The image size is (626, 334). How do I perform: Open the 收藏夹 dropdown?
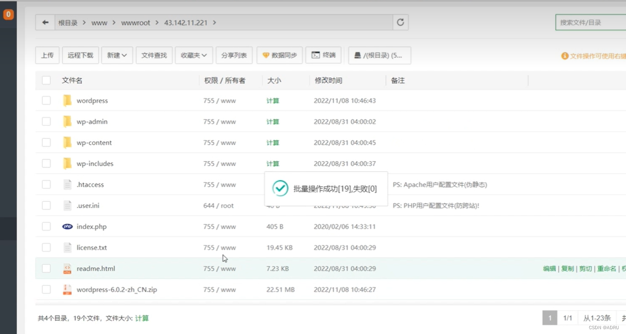(x=194, y=55)
